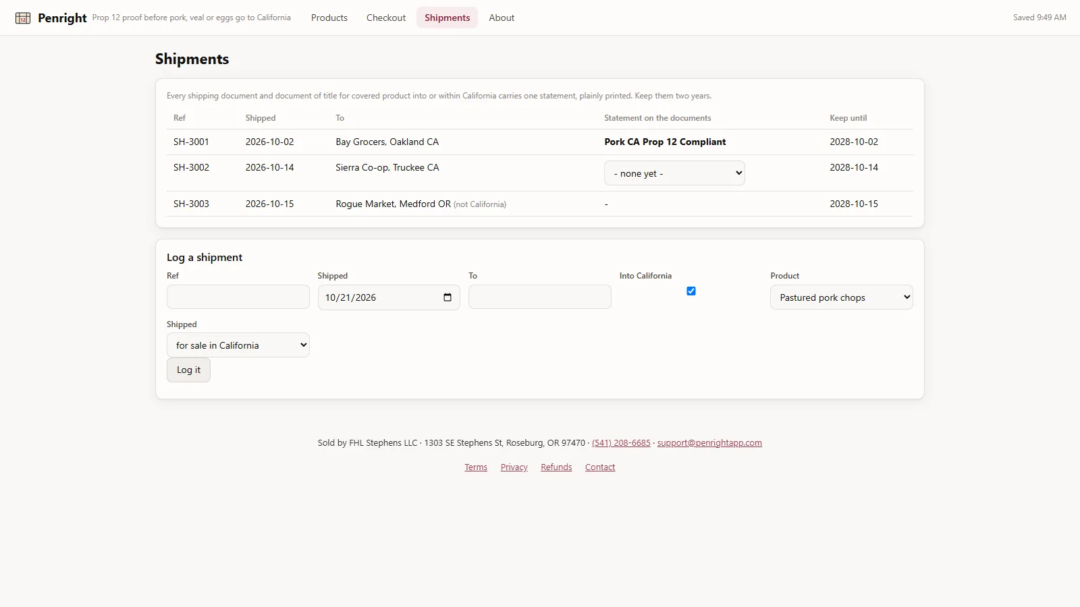Select the Shipments tab
The image size is (1080, 607).
tap(447, 18)
